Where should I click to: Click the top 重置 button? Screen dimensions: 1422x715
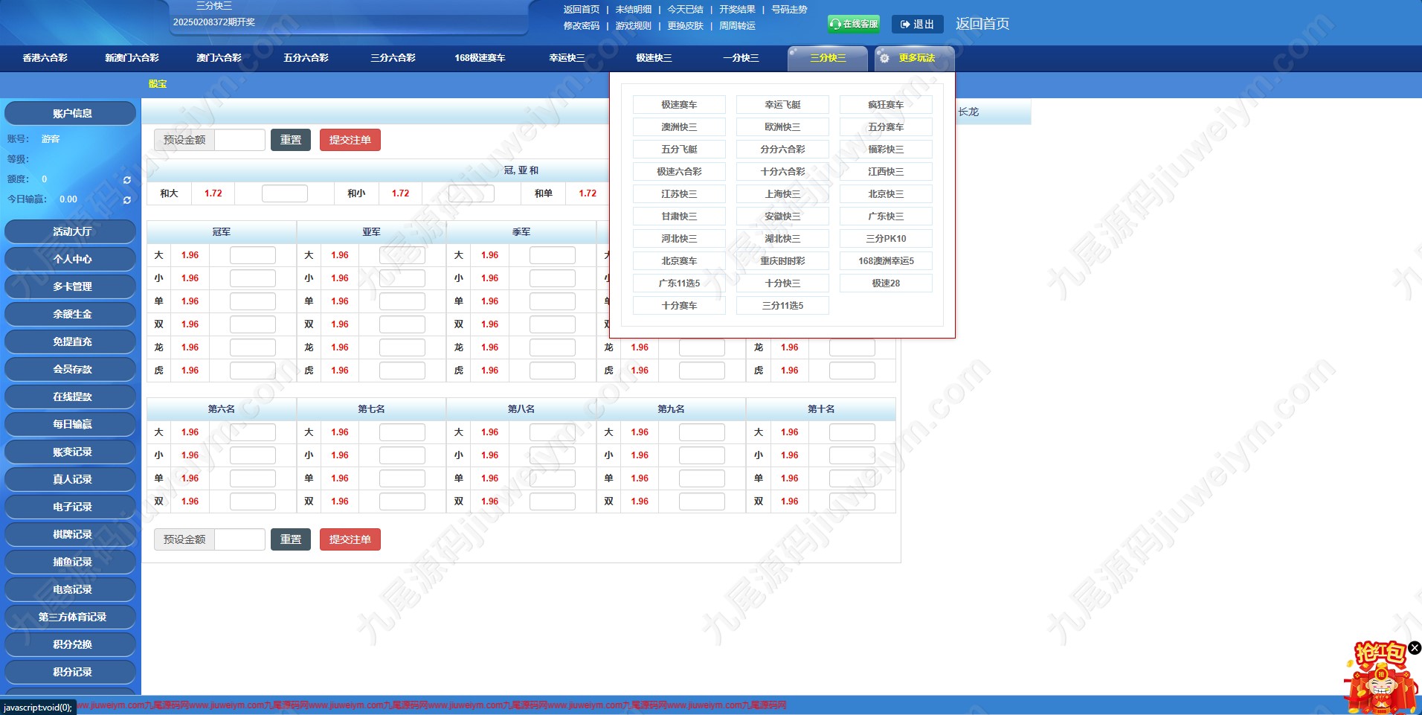point(291,140)
